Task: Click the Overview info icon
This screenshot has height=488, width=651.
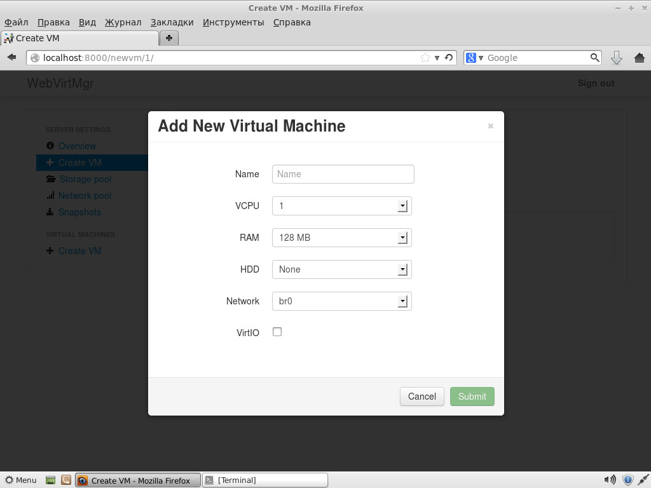Action: click(50, 146)
